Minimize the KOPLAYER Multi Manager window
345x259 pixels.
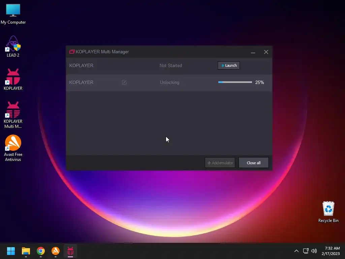pos(253,52)
